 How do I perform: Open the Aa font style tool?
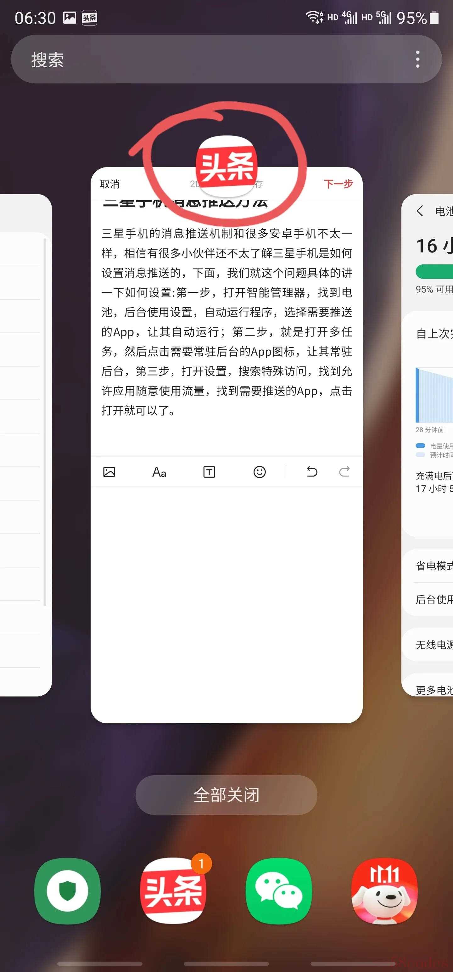tap(159, 472)
